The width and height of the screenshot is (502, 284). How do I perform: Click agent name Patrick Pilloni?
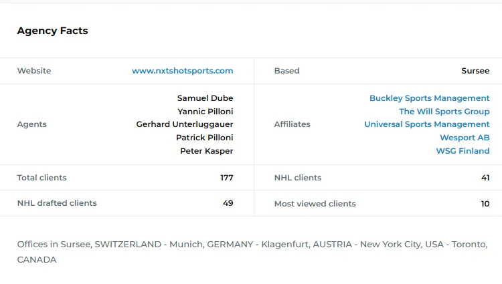click(204, 138)
